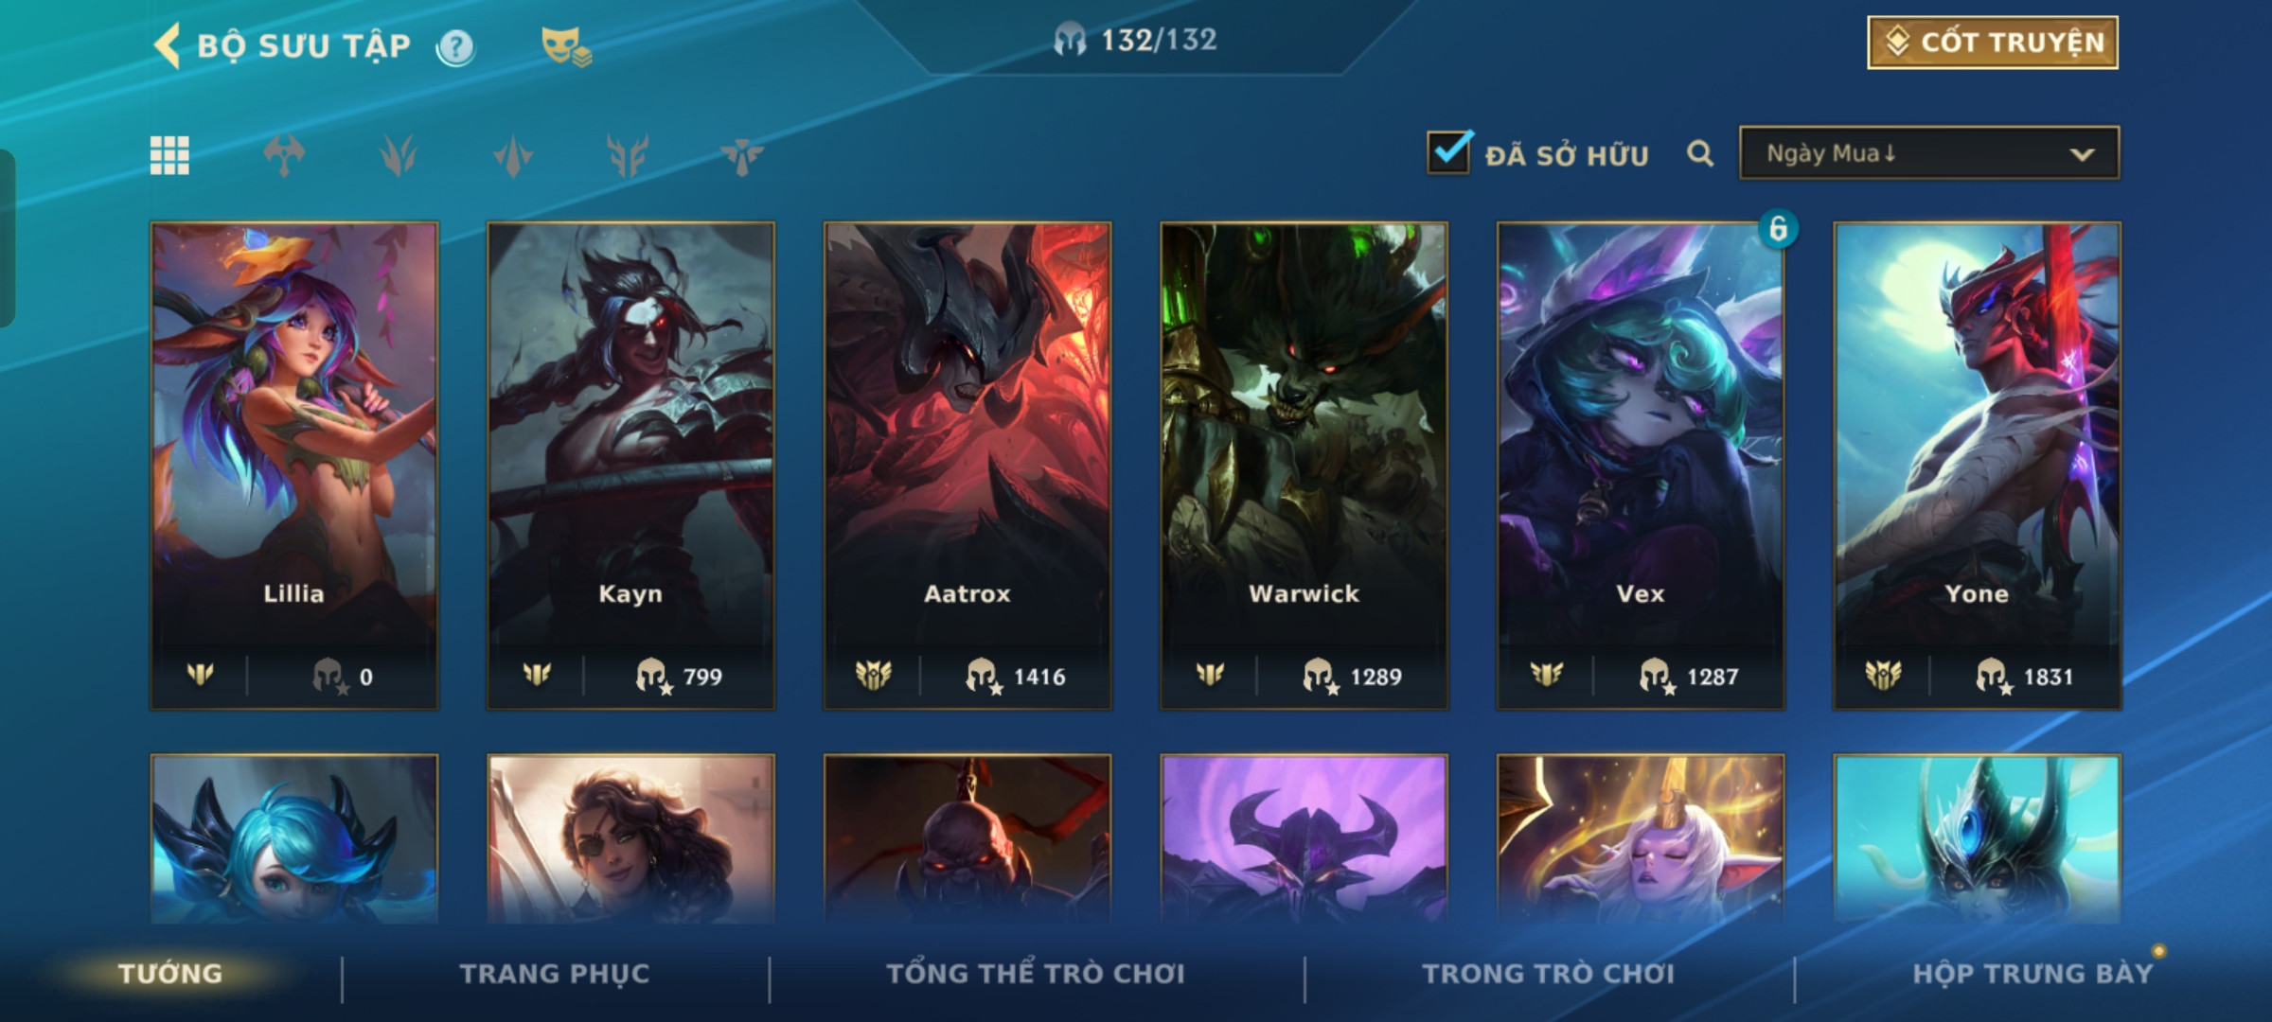The height and width of the screenshot is (1022, 2272).
Task: Click the Cốt Truyện button
Action: pos(1993,43)
